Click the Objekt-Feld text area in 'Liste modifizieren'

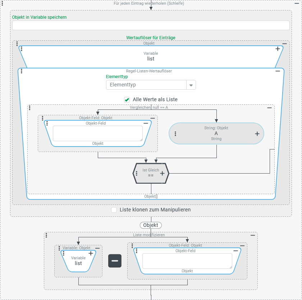(x=187, y=261)
